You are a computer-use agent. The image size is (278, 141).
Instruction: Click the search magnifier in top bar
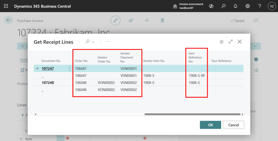click(x=223, y=6)
